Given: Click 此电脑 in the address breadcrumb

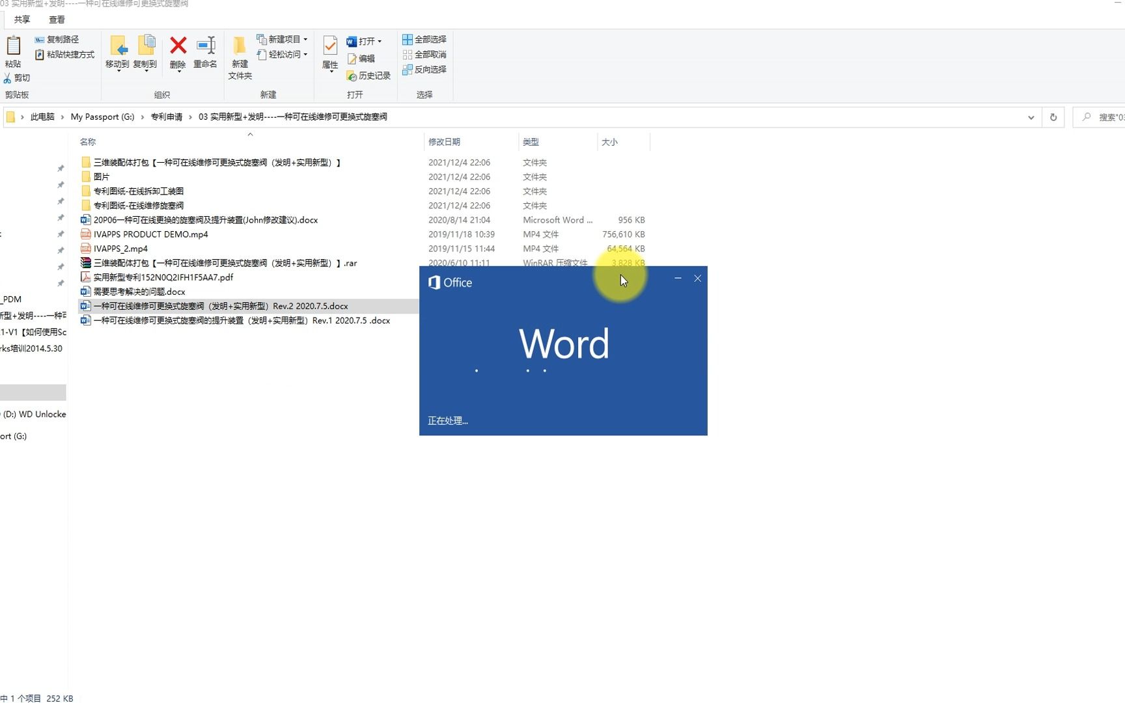Looking at the screenshot, I should point(42,117).
